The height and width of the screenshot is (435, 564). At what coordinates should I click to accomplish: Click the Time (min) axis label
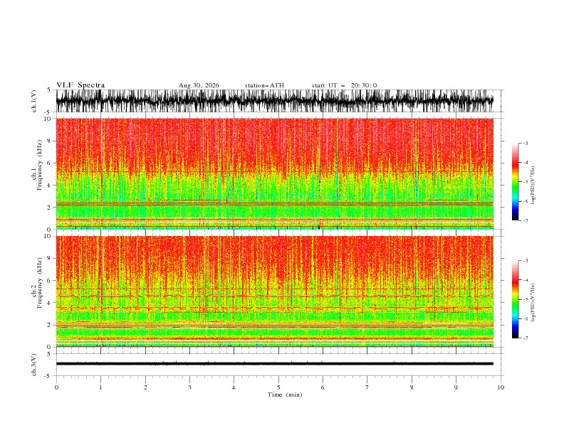click(x=285, y=394)
